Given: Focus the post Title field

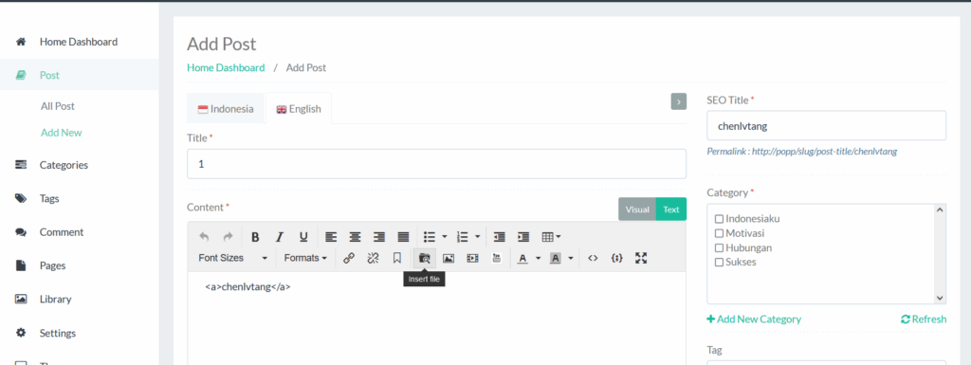Looking at the screenshot, I should pos(436,164).
